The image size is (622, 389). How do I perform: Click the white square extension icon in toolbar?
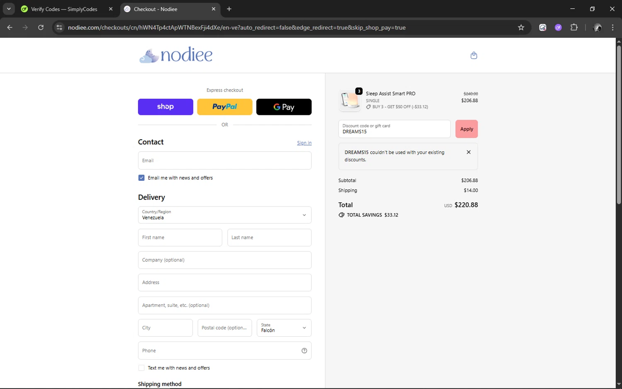click(x=543, y=27)
